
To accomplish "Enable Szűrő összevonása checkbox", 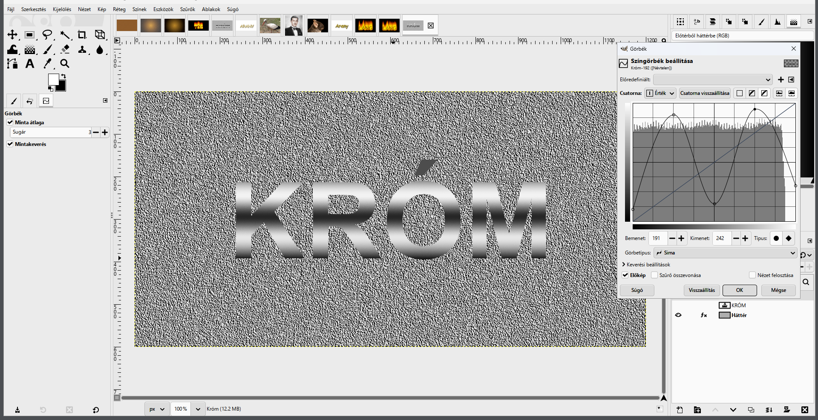I will tap(654, 275).
